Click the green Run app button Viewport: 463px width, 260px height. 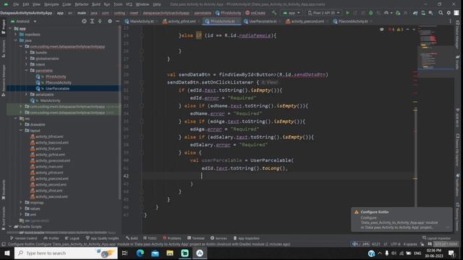(347, 13)
